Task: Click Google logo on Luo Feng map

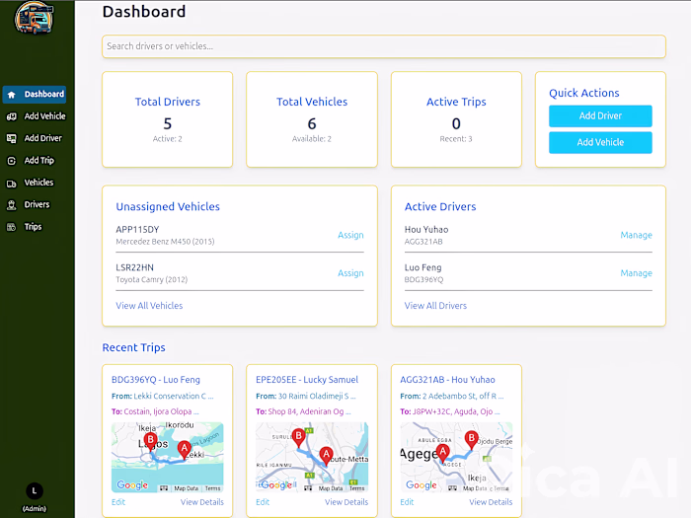Action: coord(132,485)
